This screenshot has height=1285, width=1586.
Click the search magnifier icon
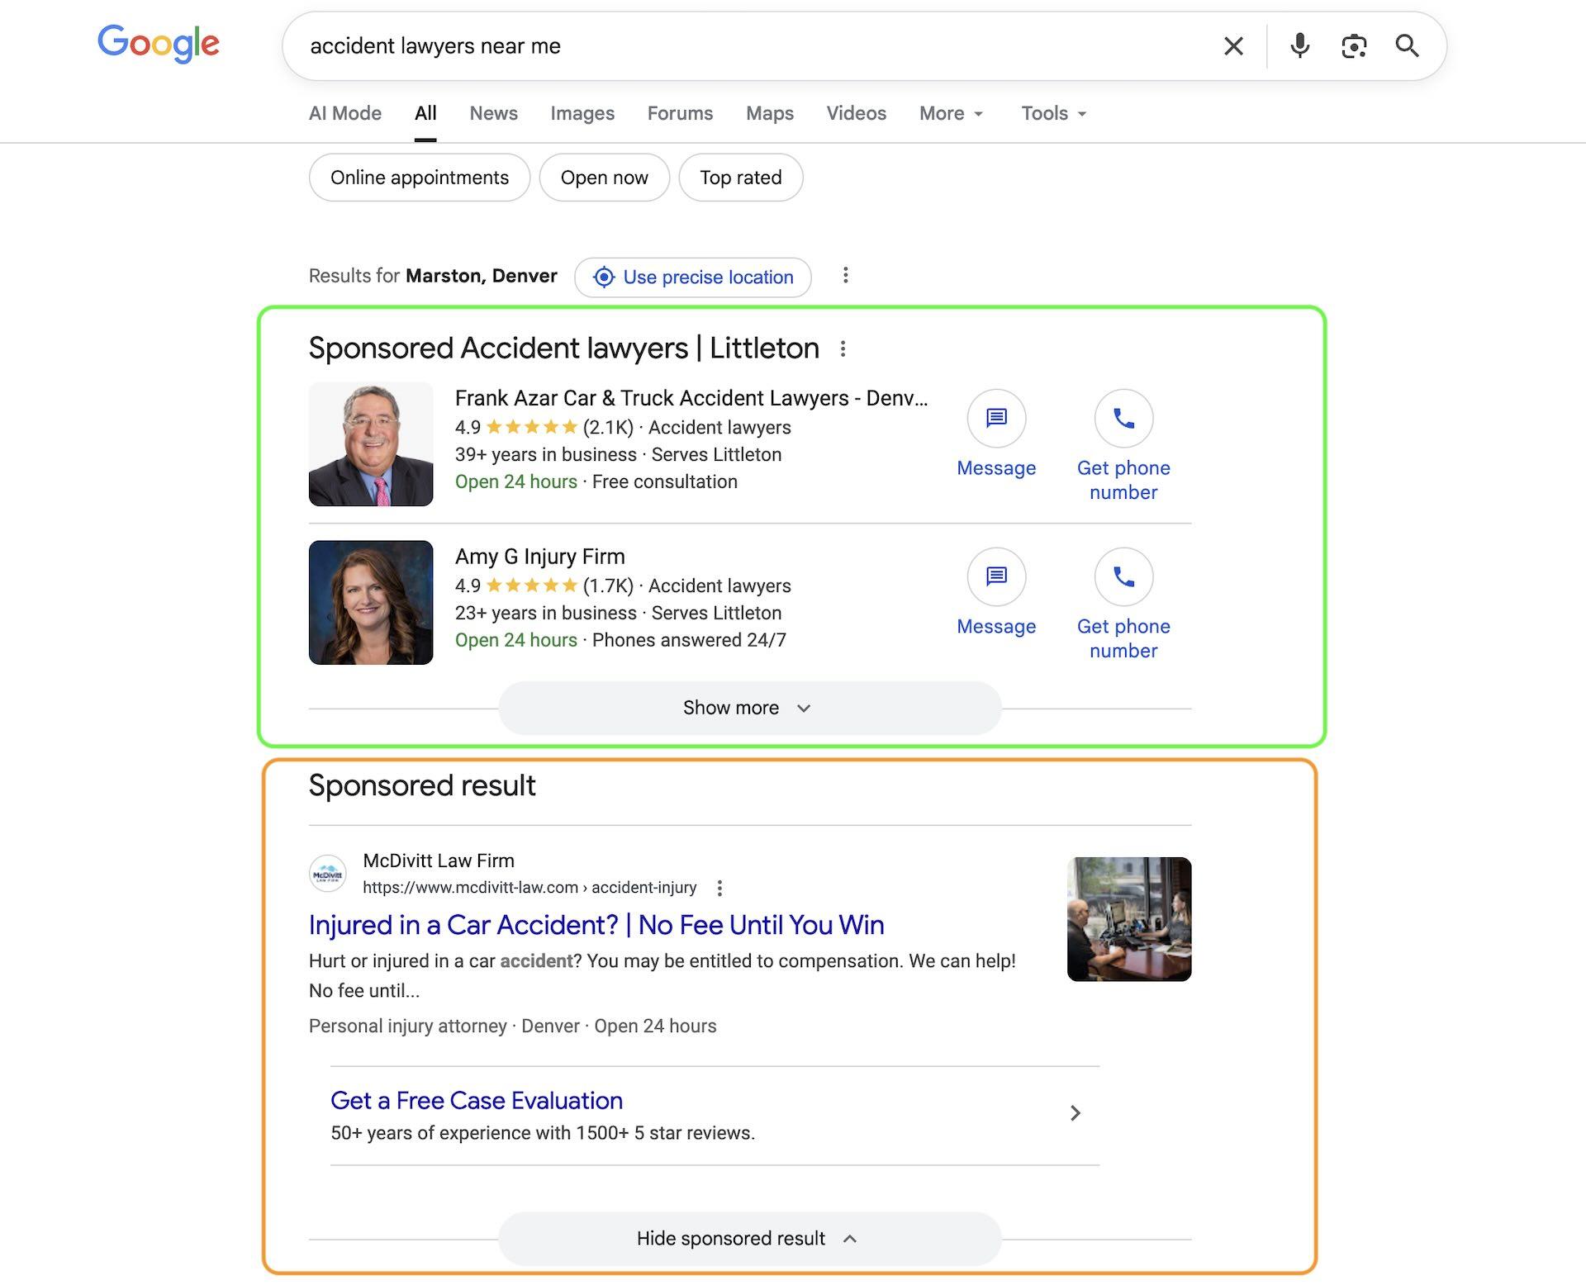coord(1408,45)
